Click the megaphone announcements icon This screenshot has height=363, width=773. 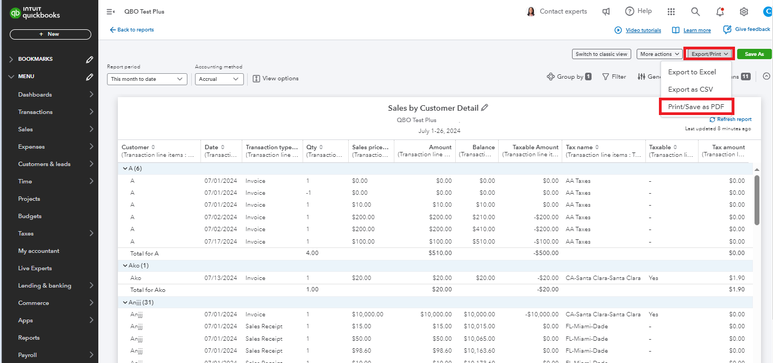606,11
